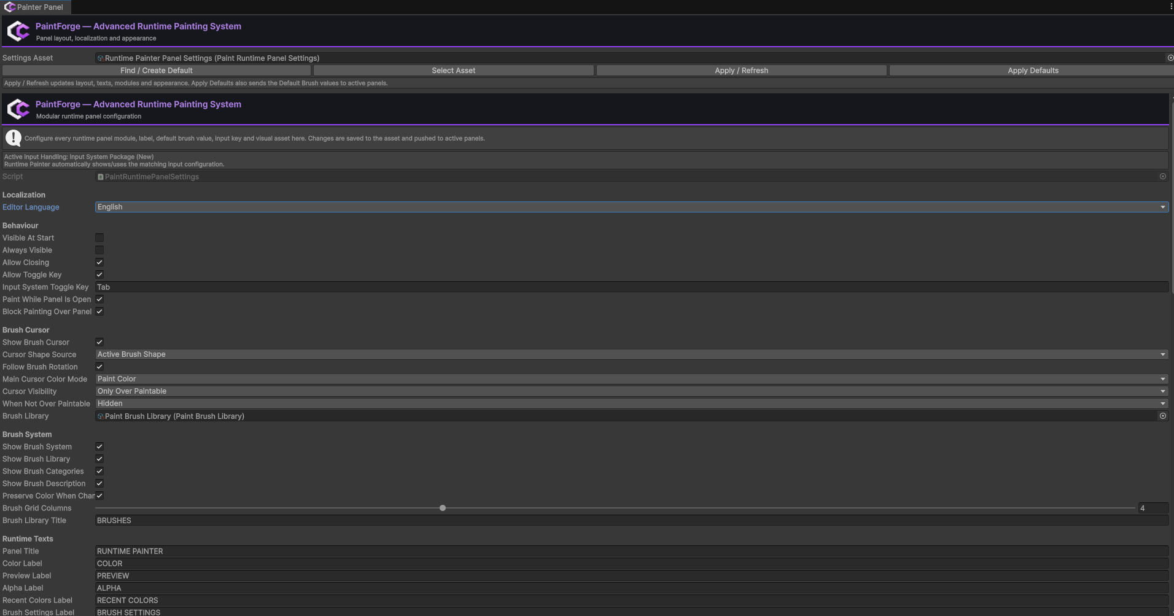This screenshot has height=616, width=1174.
Task: Open the Main Cursor Color Mode dropdown
Action: [x=631, y=379]
